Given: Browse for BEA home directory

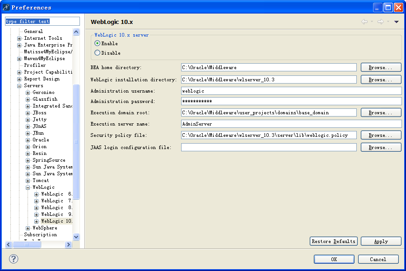Looking at the screenshot, I should [381, 67].
